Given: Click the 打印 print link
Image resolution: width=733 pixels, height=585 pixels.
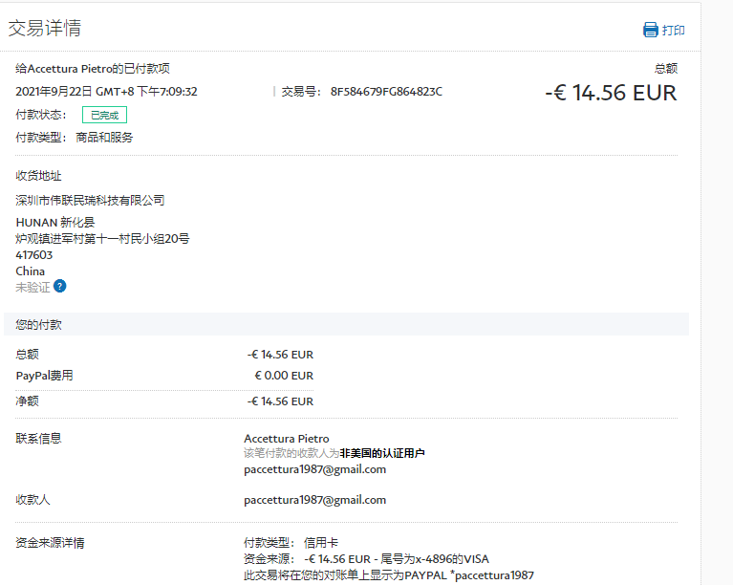Looking at the screenshot, I should click(x=673, y=31).
